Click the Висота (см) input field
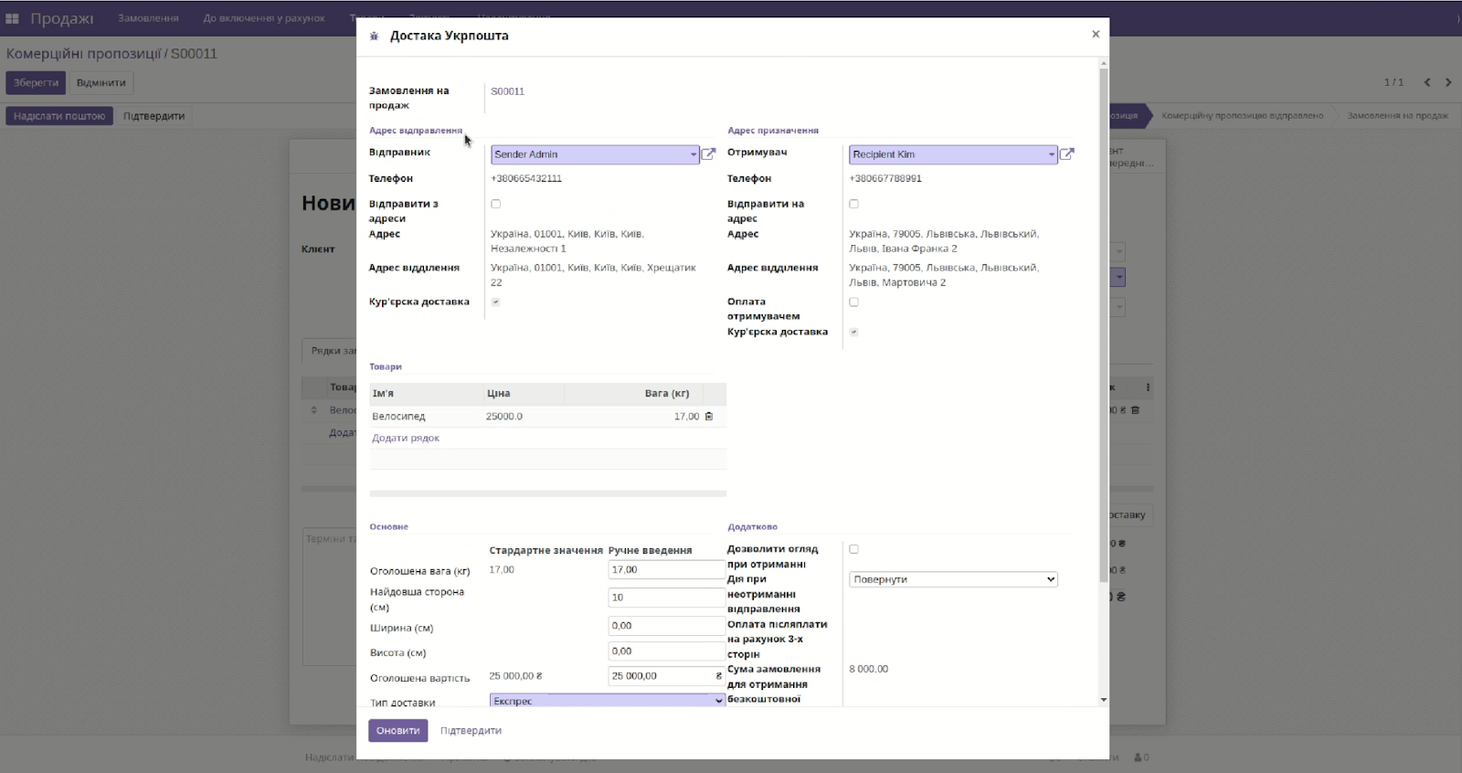The width and height of the screenshot is (1462, 773). click(667, 651)
